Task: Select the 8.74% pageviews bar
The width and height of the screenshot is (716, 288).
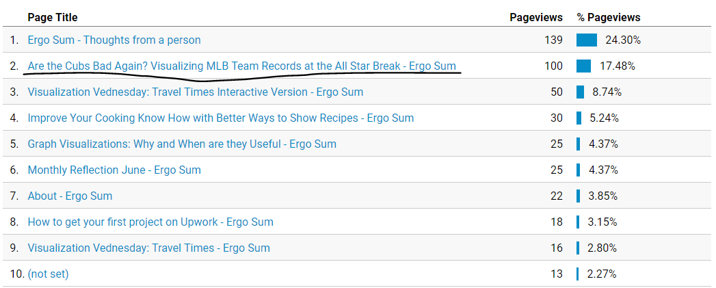Action: pyautogui.click(x=581, y=92)
